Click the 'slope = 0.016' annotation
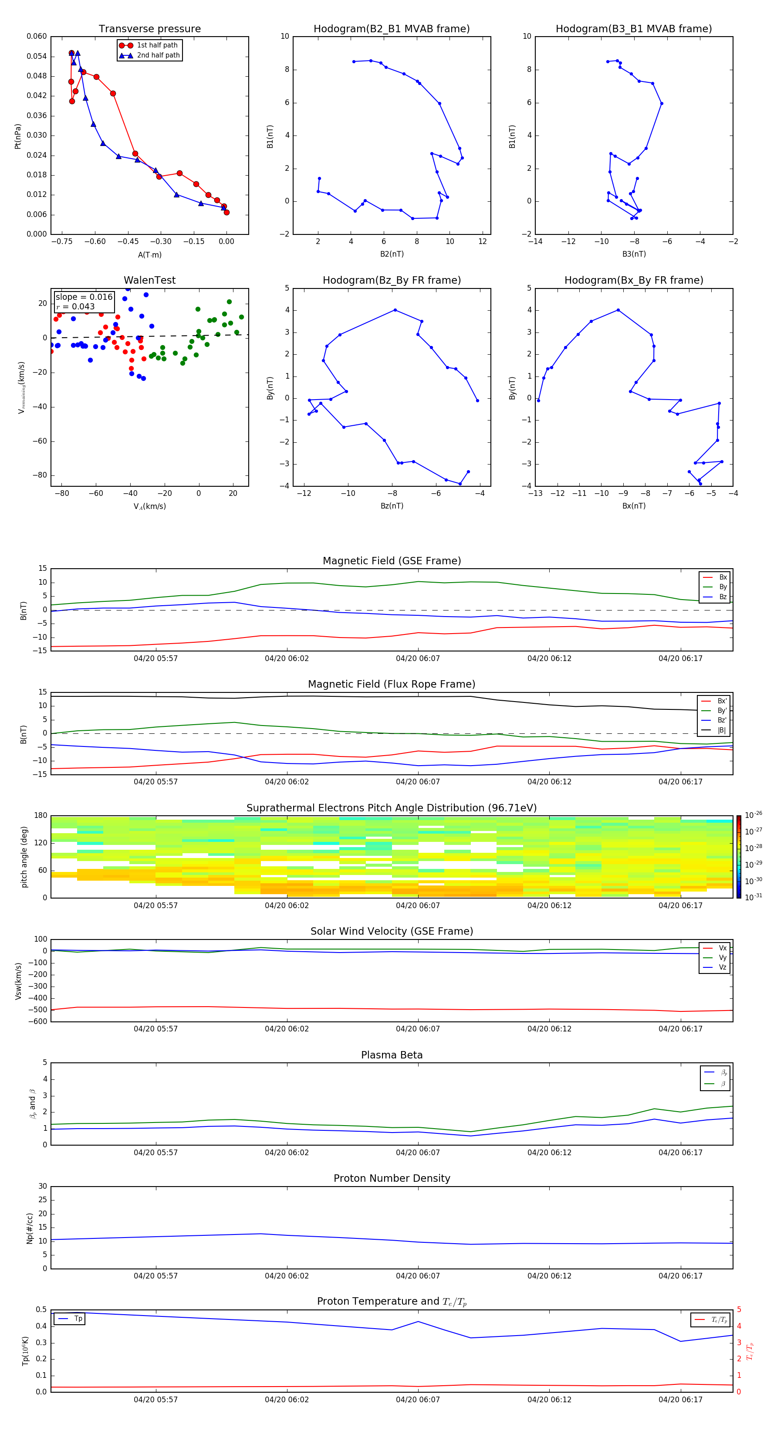The height and width of the screenshot is (1438, 784). coord(84,297)
